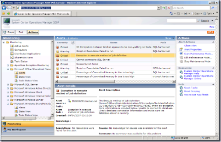The image size is (221, 142).
Task: Click the red Stop loading icon
Action: 169,8
